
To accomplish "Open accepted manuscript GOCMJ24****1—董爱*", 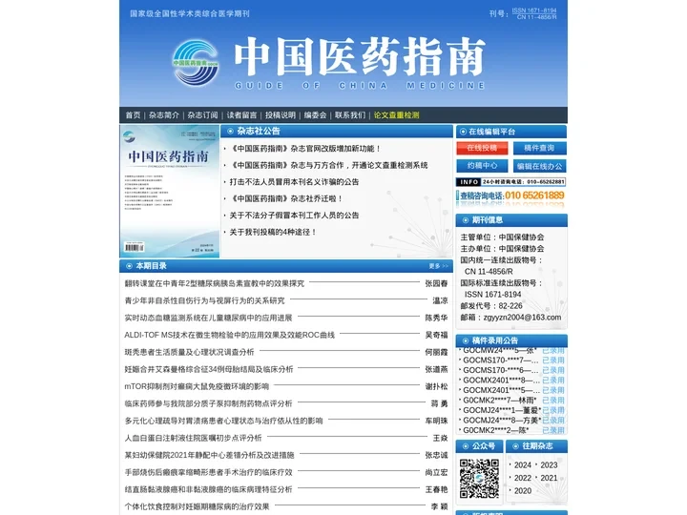I will (502, 410).
